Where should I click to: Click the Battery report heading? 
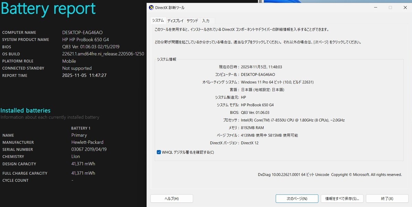[x=48, y=9]
